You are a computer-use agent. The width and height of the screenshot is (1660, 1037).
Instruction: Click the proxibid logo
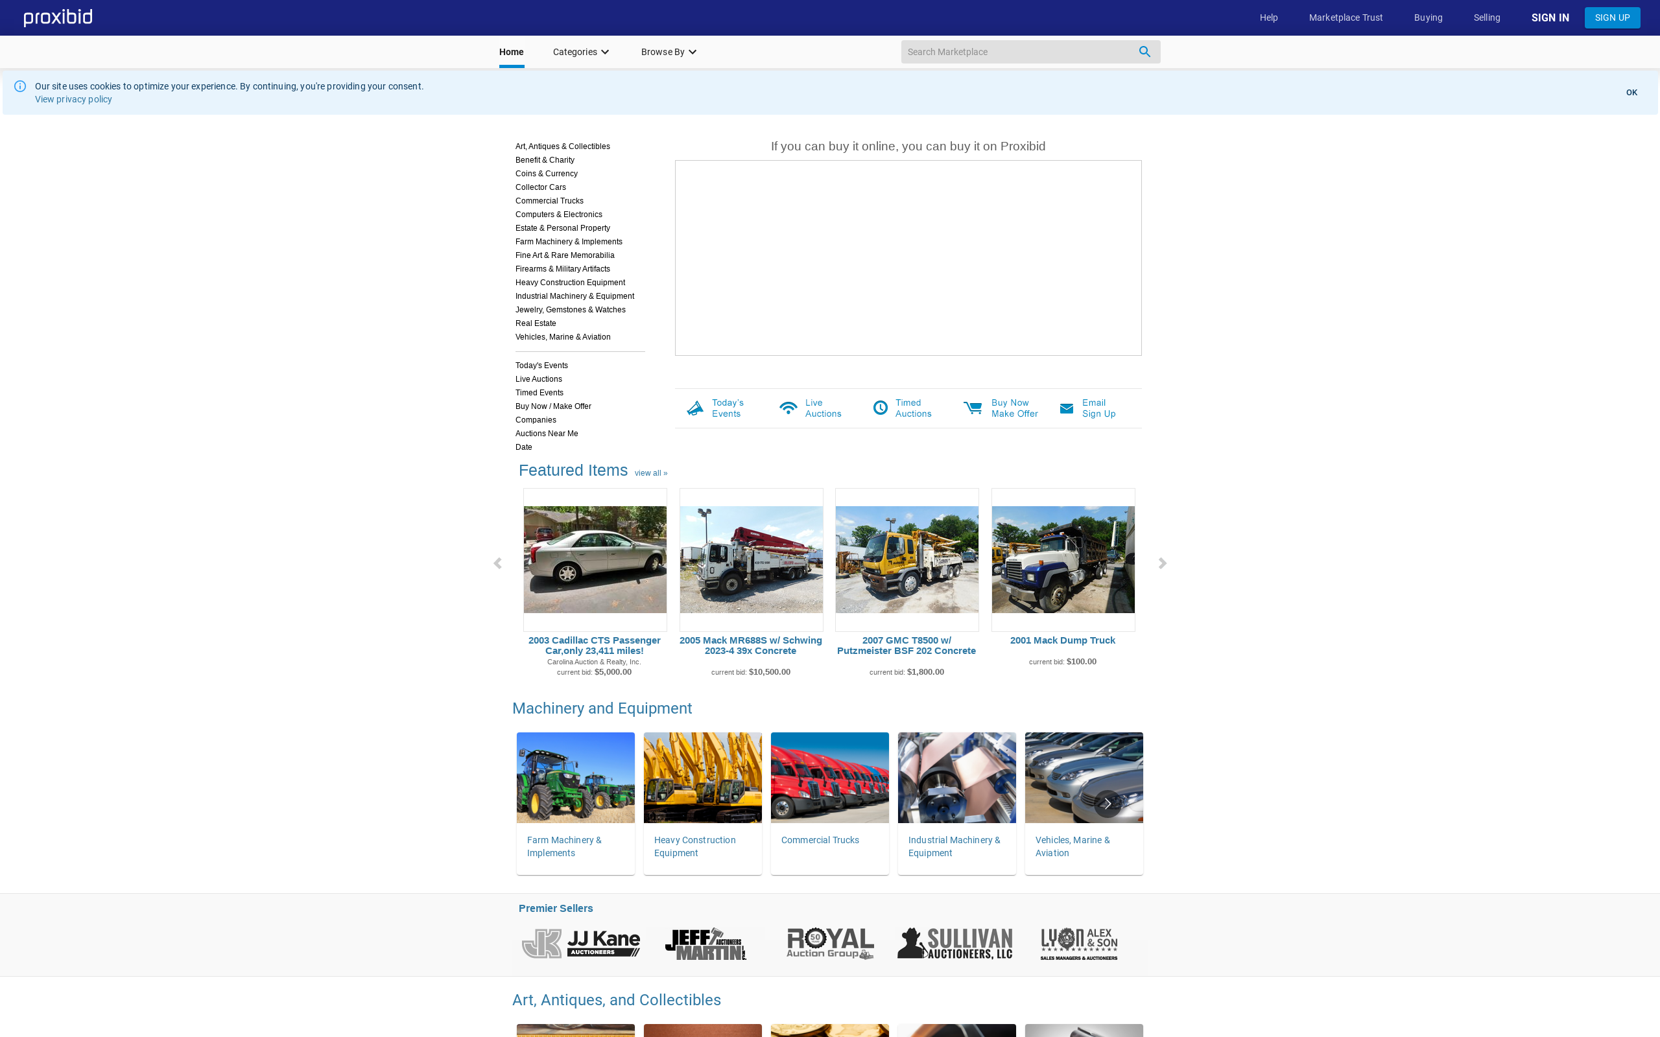(x=58, y=18)
